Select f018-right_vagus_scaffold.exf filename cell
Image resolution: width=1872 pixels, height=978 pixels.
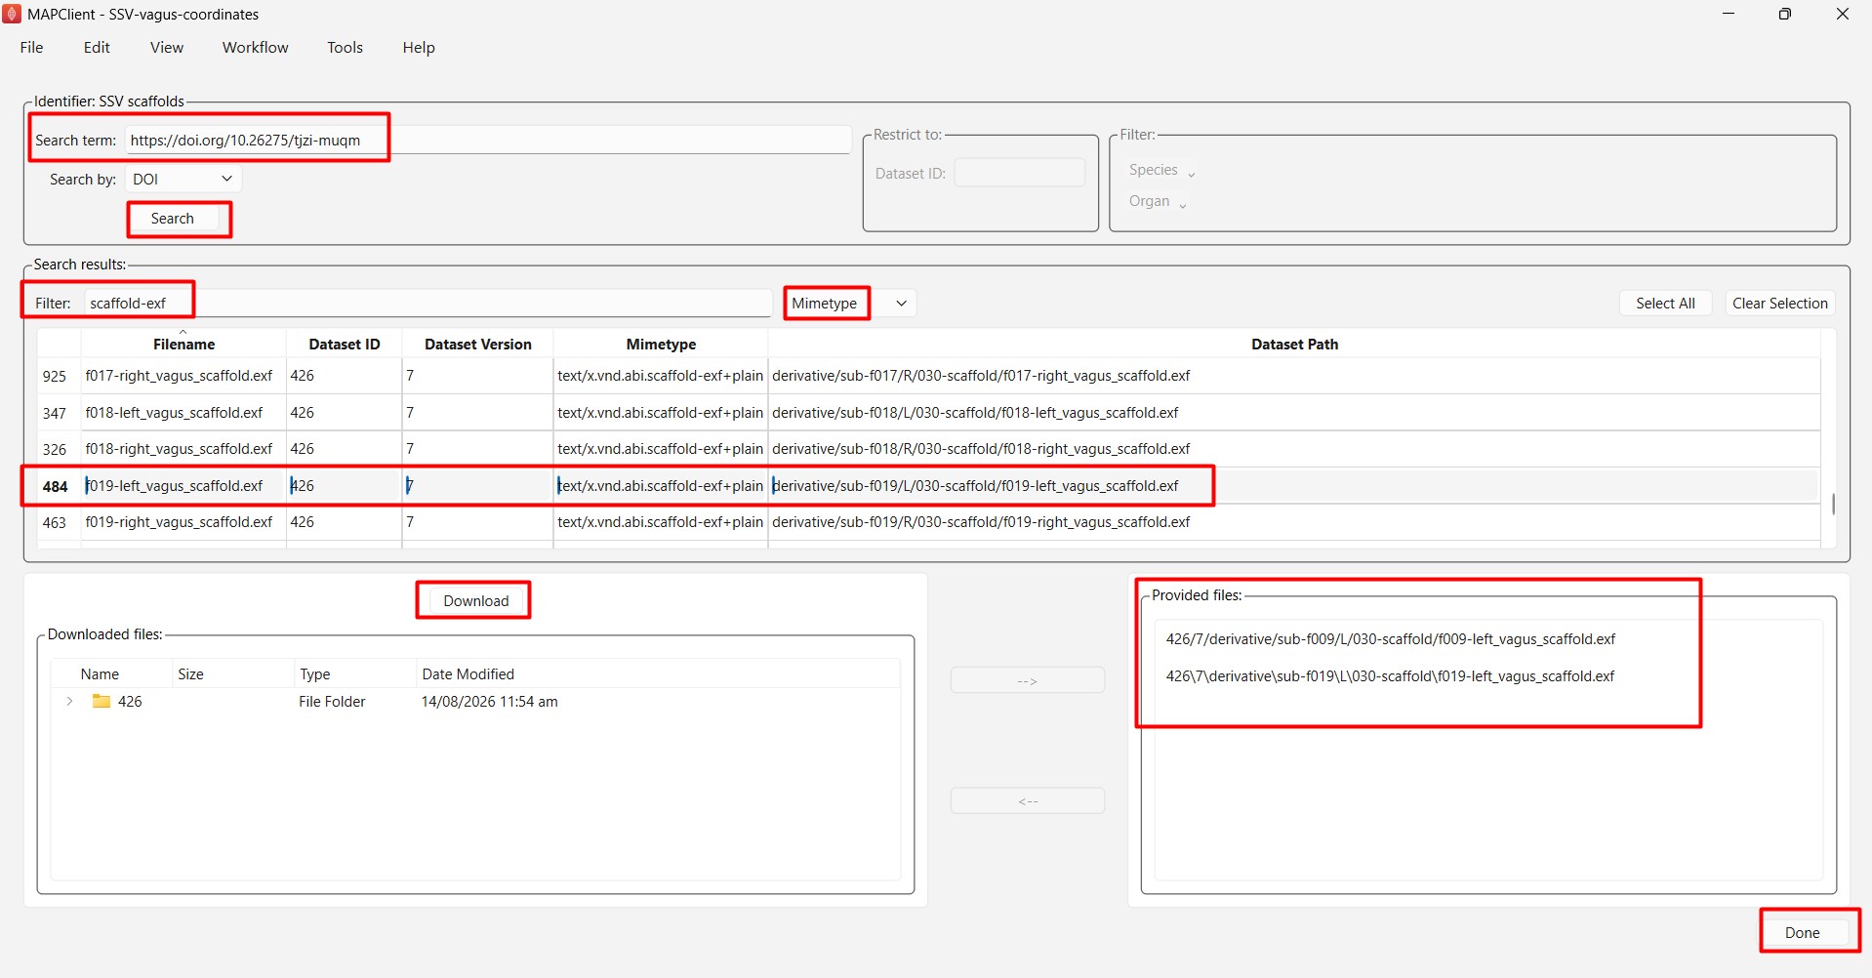[183, 449]
